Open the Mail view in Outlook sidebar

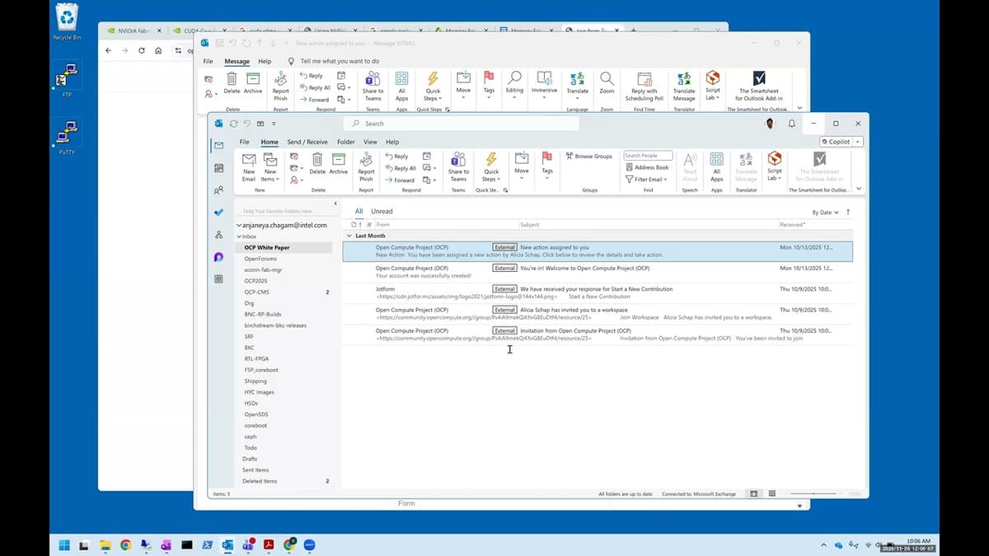(x=218, y=146)
